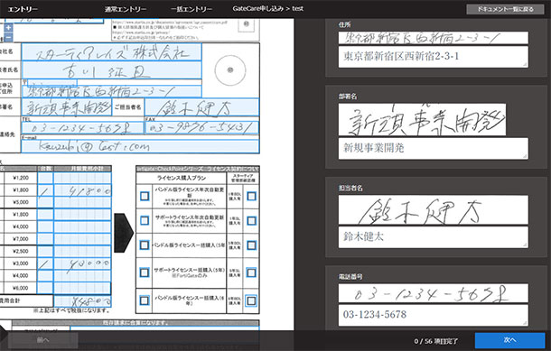Check left box for バンドル版ライセンス一括購入(5年)

145,245
